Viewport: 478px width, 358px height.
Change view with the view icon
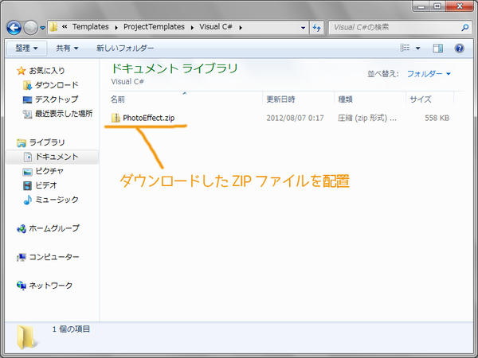point(405,48)
